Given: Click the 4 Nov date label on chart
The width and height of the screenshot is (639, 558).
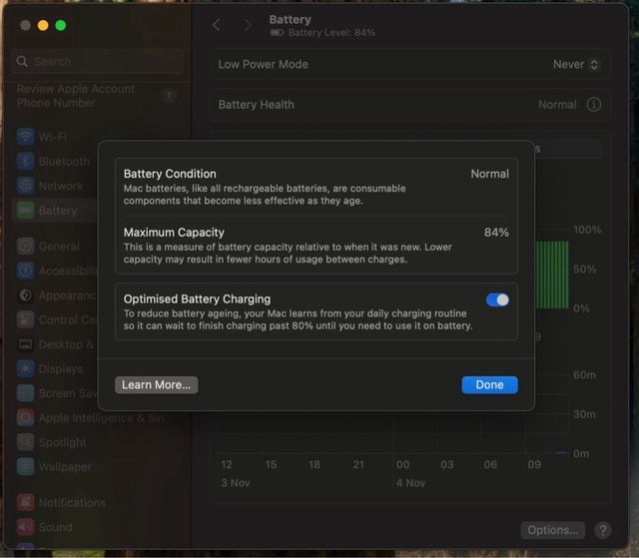Looking at the screenshot, I should click(x=410, y=483).
